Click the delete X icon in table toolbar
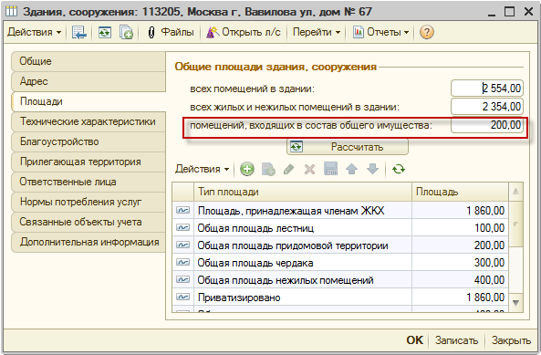This screenshot has height=355, width=541. click(x=309, y=169)
